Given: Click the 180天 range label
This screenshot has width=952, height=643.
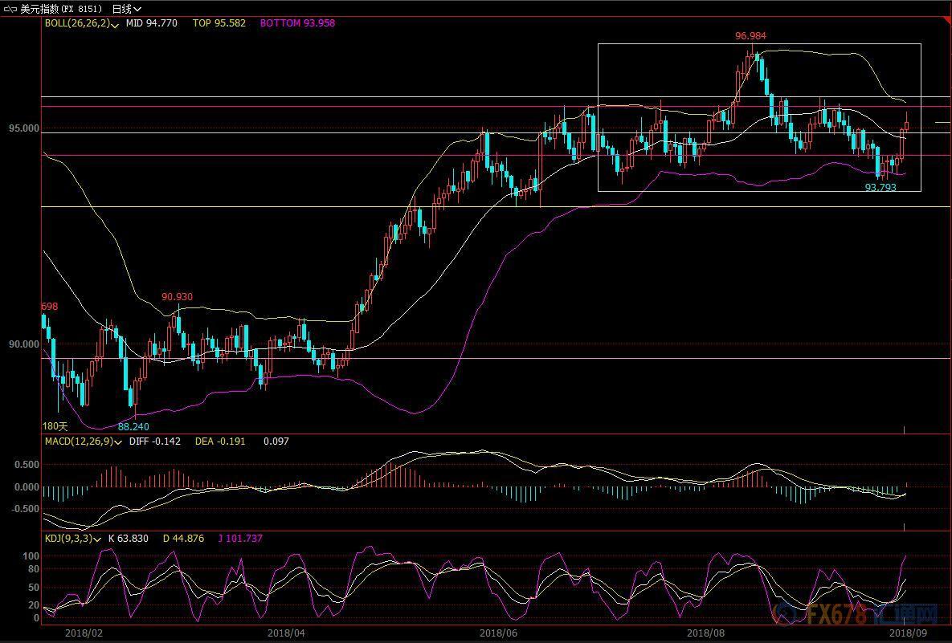Looking at the screenshot, I should click(55, 426).
